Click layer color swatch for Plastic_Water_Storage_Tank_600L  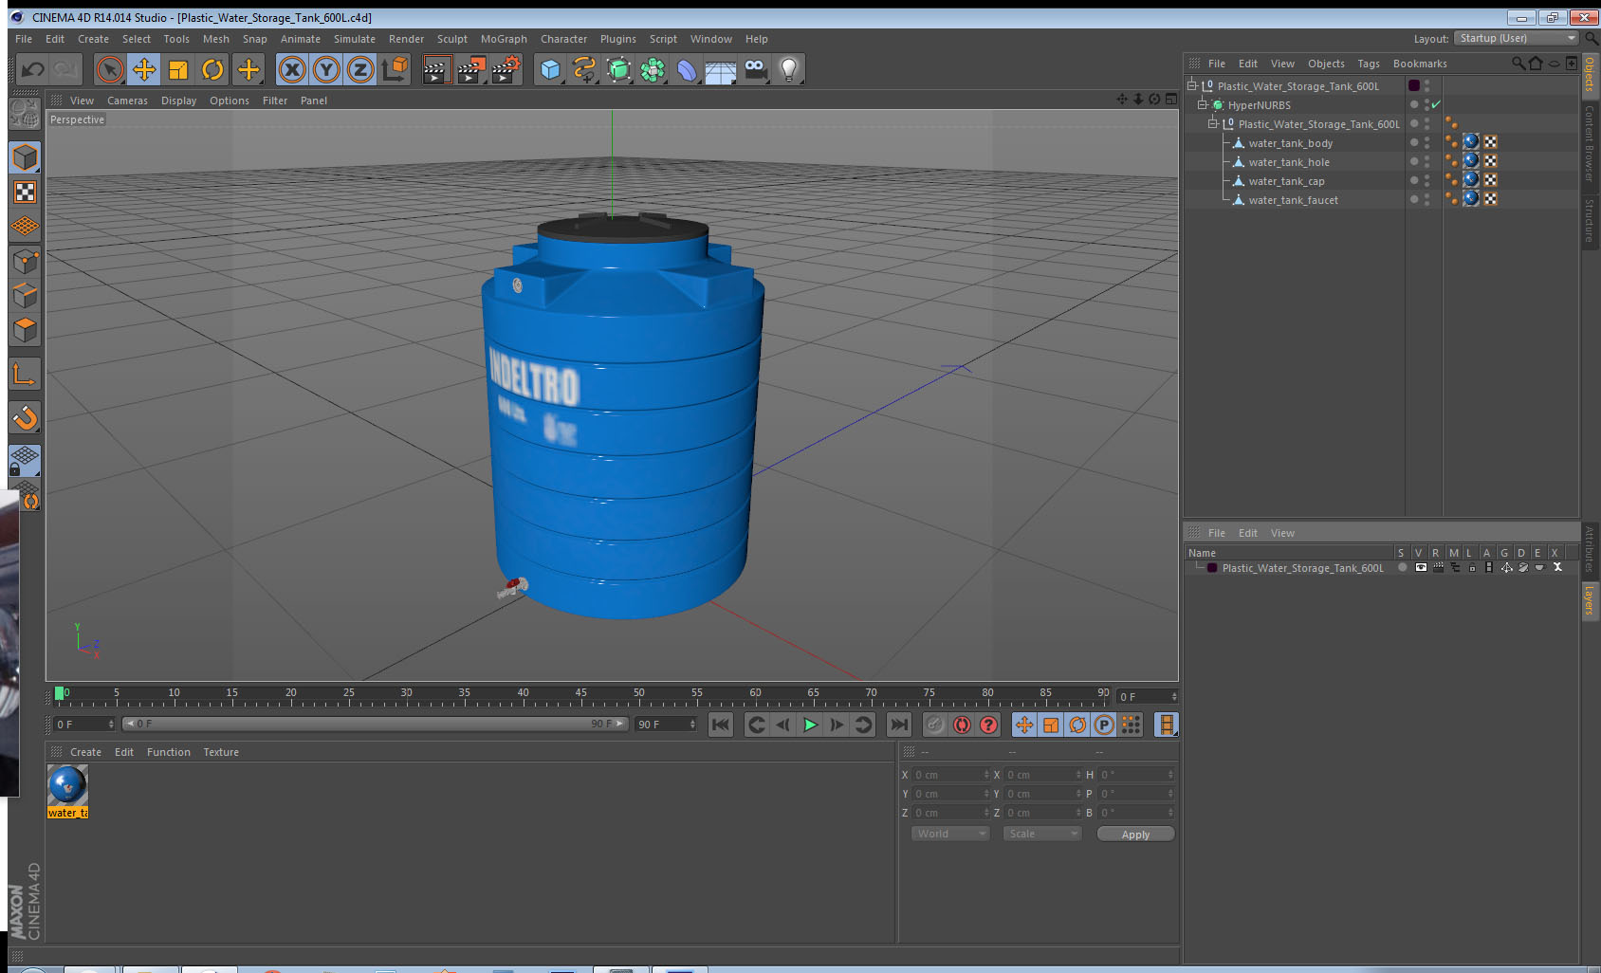point(1212,568)
